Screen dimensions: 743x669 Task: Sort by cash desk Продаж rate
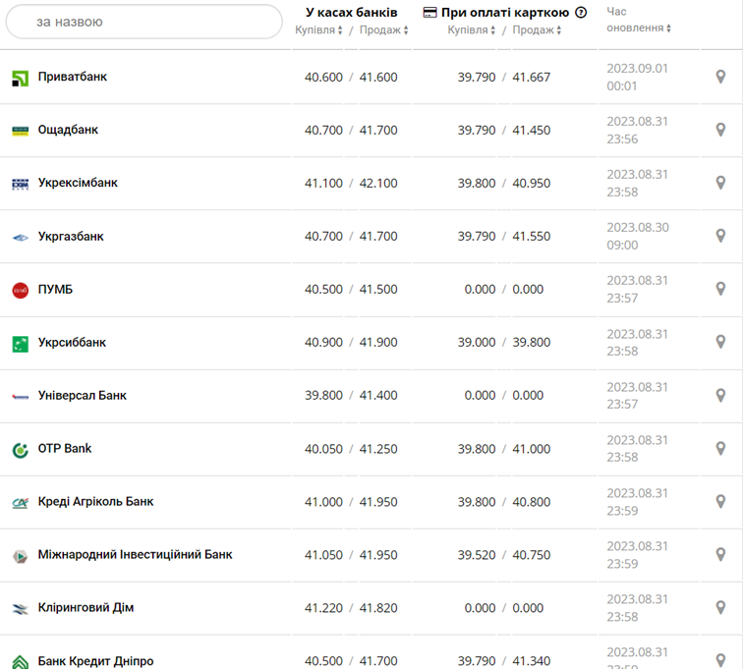383,30
